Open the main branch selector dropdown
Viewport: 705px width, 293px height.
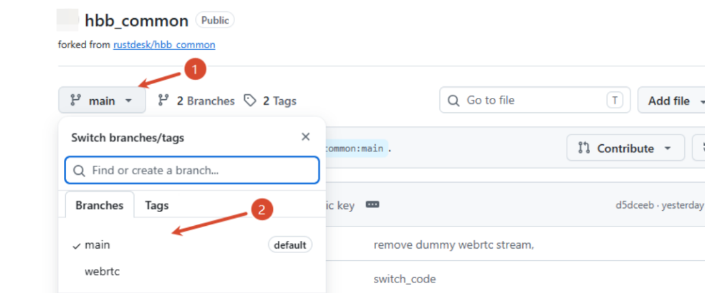coord(102,100)
